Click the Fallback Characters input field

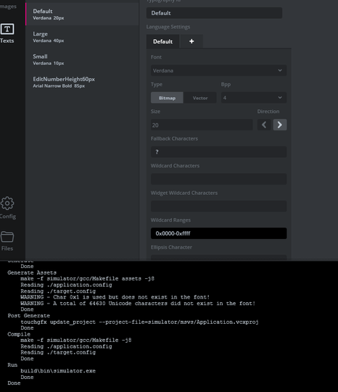218,152
